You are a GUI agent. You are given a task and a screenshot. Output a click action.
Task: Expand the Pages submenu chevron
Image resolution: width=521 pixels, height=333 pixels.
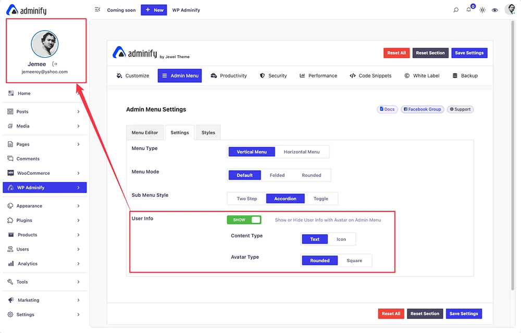(x=79, y=144)
